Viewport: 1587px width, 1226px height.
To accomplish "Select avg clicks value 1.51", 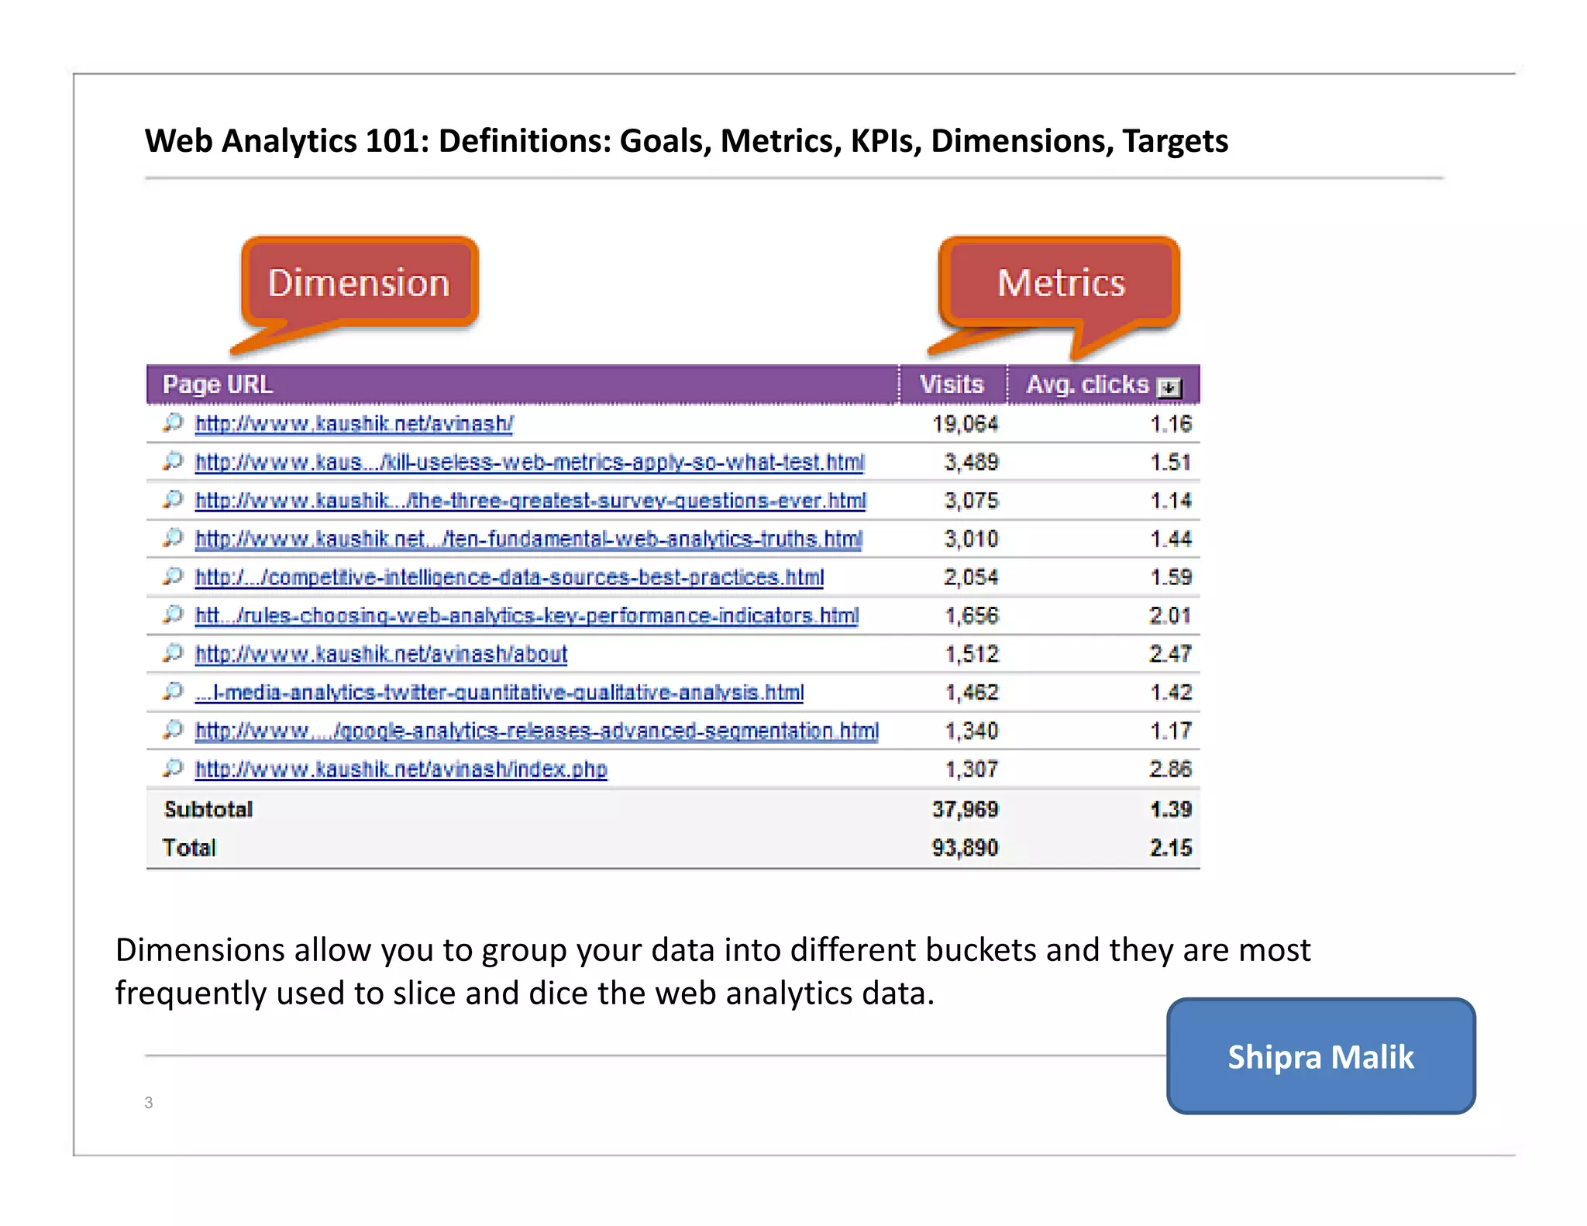I will tap(1170, 463).
